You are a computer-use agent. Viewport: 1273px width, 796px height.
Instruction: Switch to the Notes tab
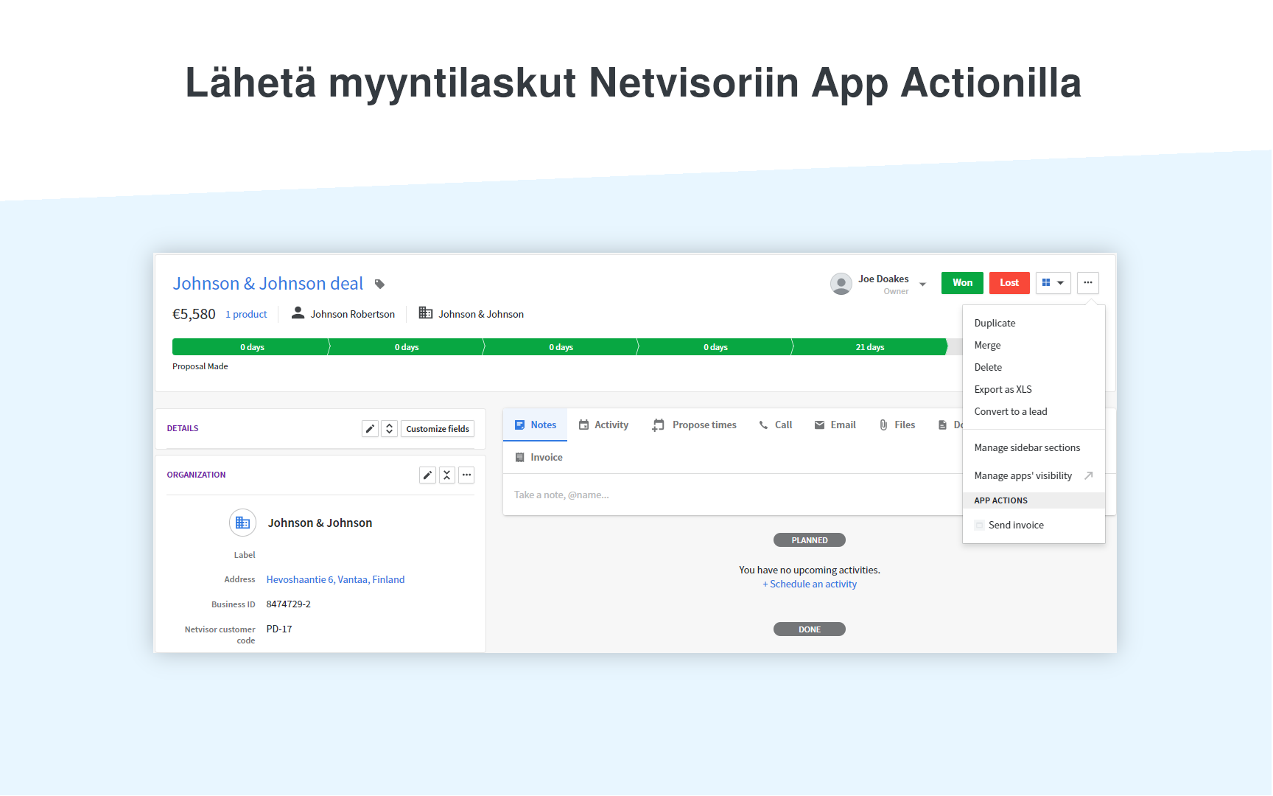[536, 425]
